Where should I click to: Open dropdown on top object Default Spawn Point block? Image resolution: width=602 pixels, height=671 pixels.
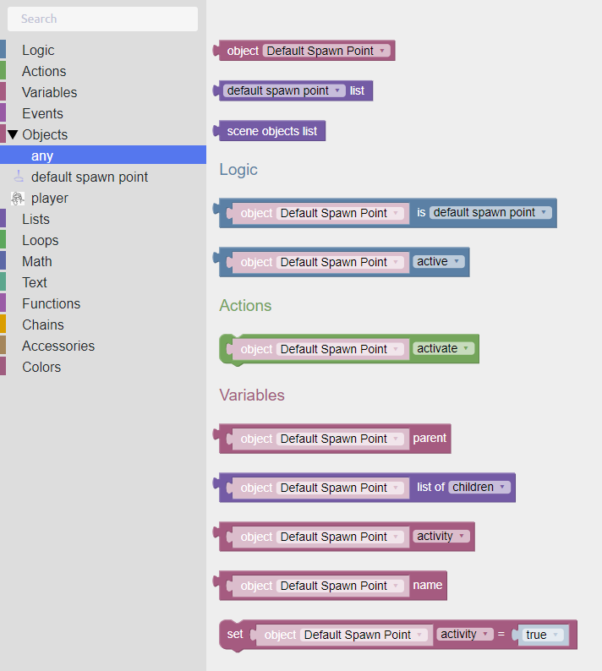click(382, 51)
